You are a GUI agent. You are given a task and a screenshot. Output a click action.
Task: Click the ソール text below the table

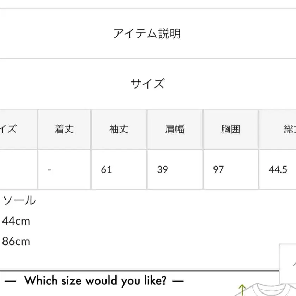tap(19, 200)
